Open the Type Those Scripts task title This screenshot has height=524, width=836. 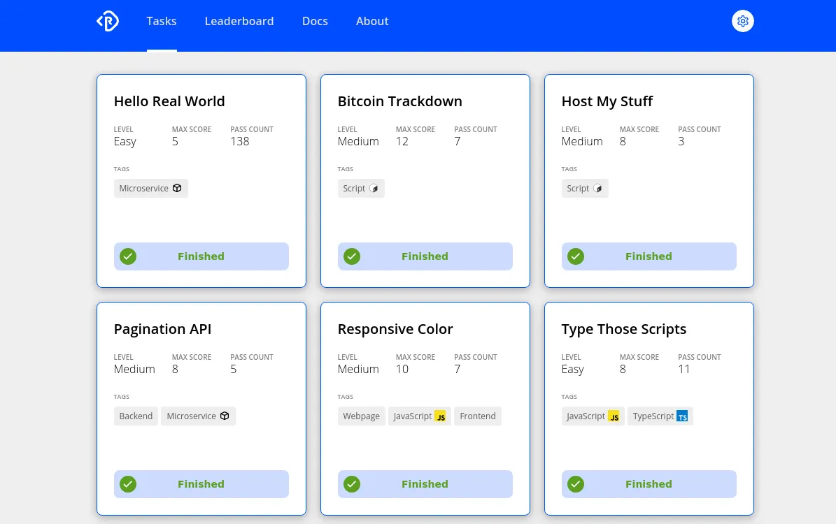coord(624,329)
